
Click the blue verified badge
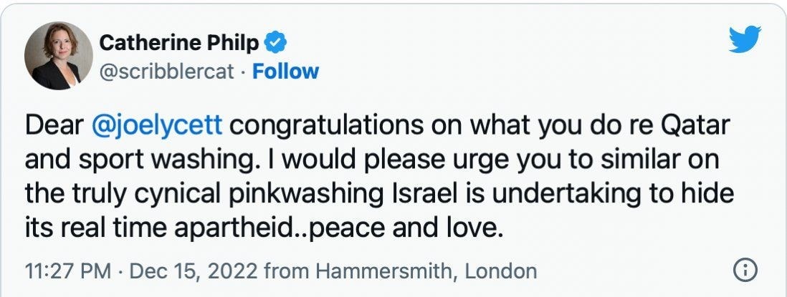pyautogui.click(x=275, y=42)
